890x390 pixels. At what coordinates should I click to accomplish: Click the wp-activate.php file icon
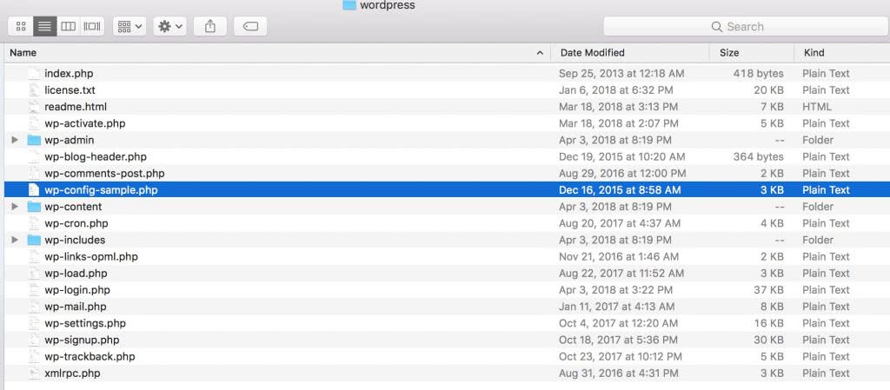pos(34,123)
